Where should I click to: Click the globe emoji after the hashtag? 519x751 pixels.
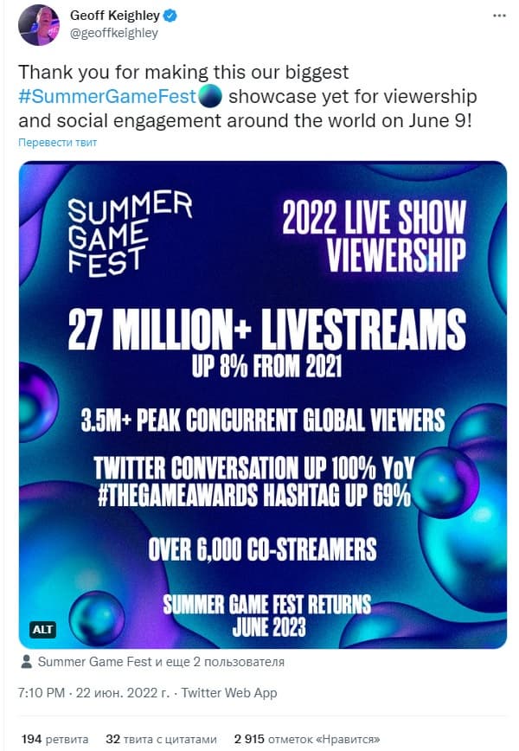tap(209, 96)
